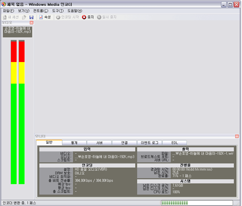This screenshot has height=206, width=242.
Task: Click the CPU load 100% value
Action: (x=176, y=192)
